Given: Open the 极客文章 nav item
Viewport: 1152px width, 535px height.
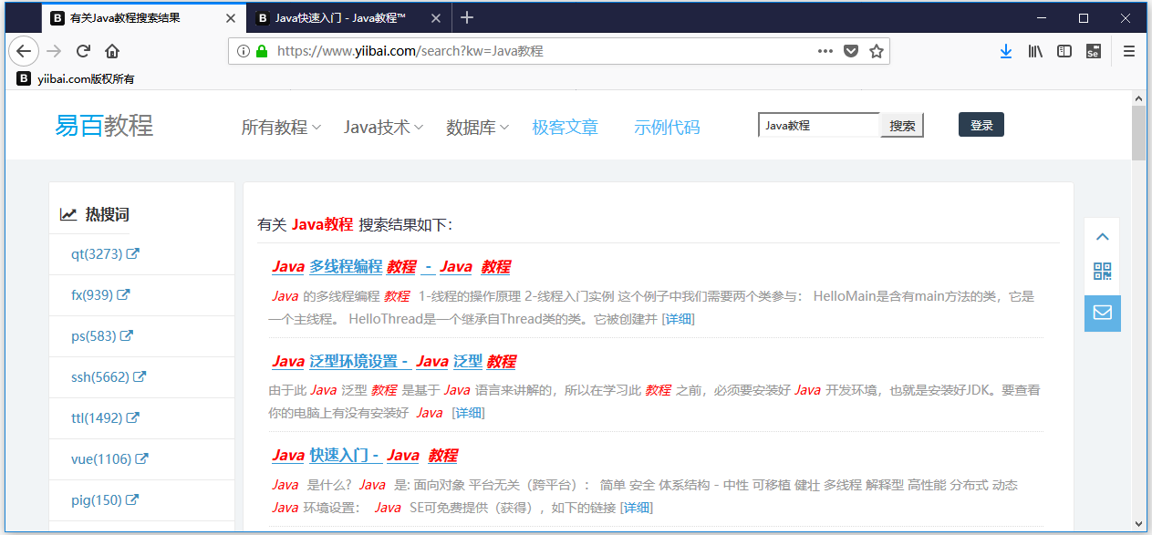Looking at the screenshot, I should 566,128.
